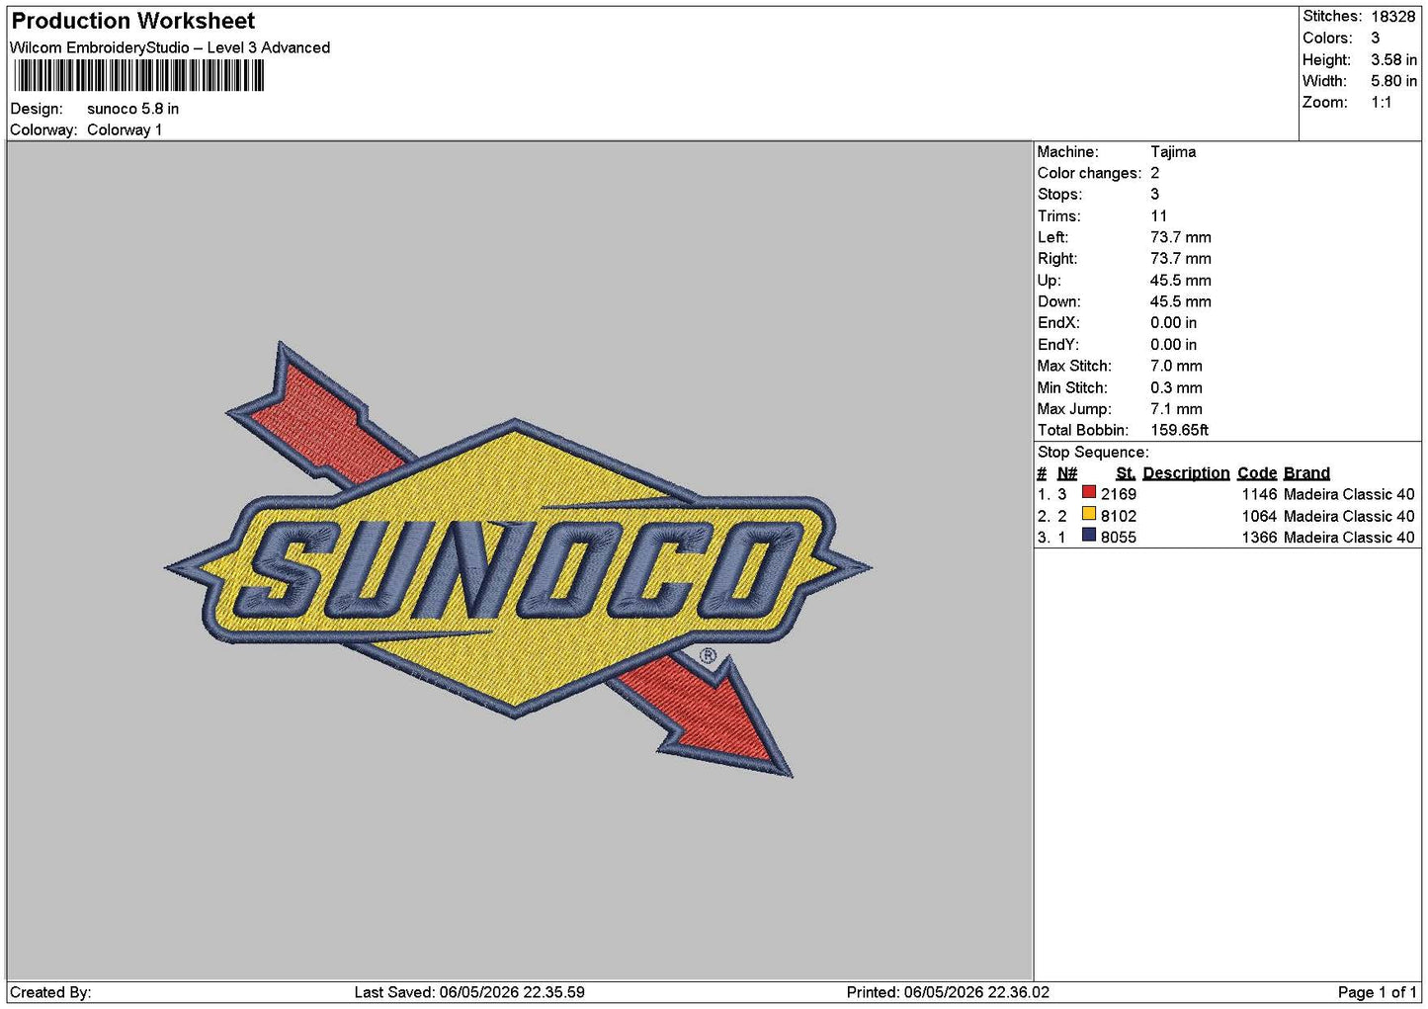Click the 'Printed' timestamp in footer

pos(948,992)
